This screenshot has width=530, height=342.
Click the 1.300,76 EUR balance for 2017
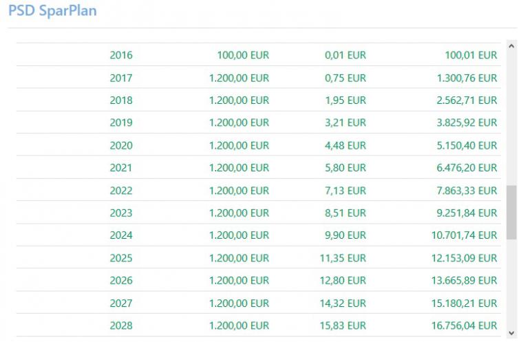tap(467, 78)
